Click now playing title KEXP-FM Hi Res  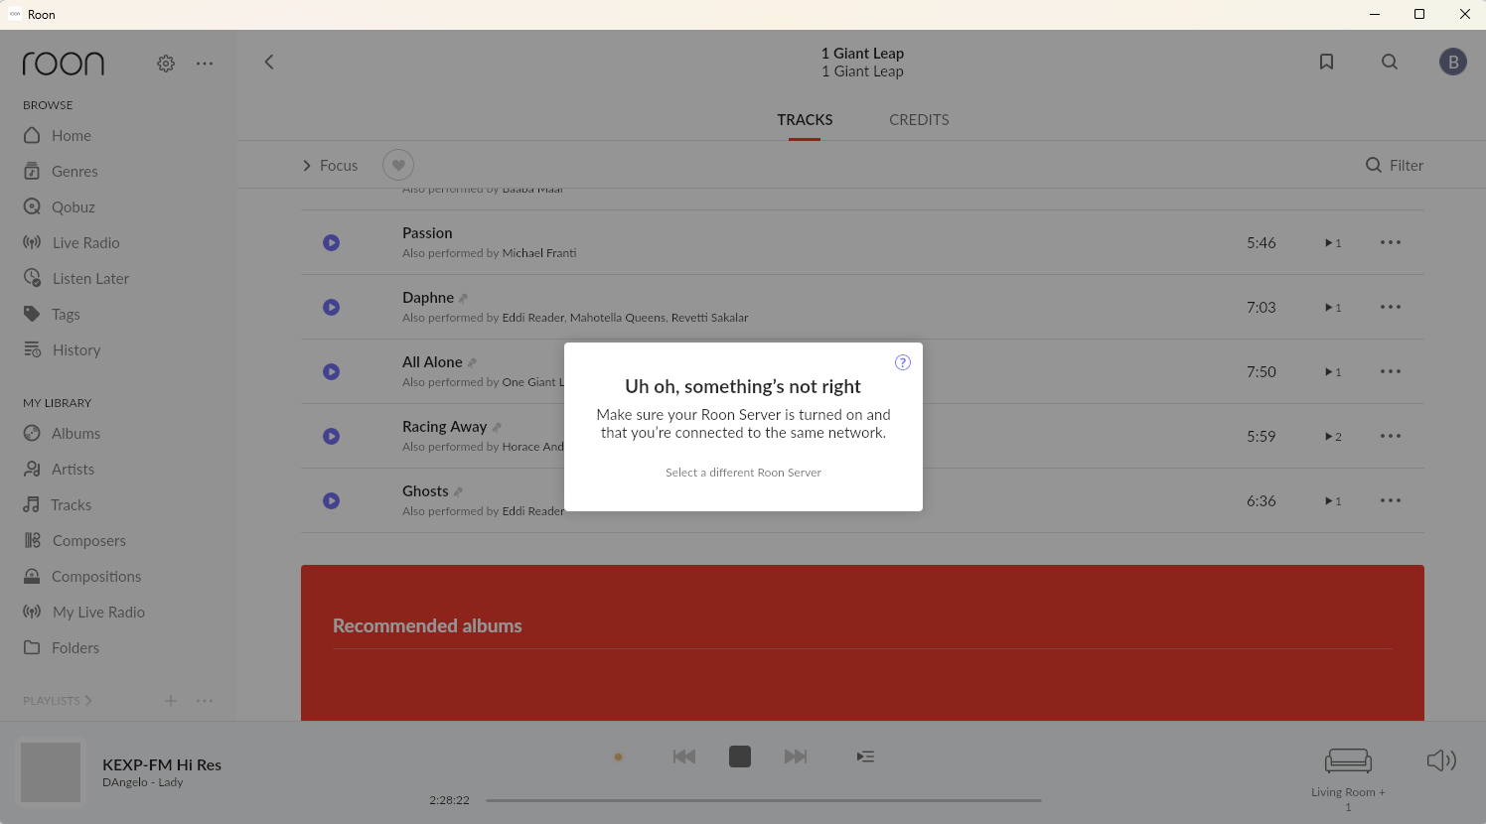pyautogui.click(x=162, y=765)
